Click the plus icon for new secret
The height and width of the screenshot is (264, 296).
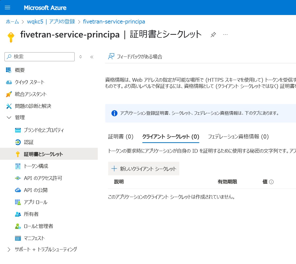114,168
